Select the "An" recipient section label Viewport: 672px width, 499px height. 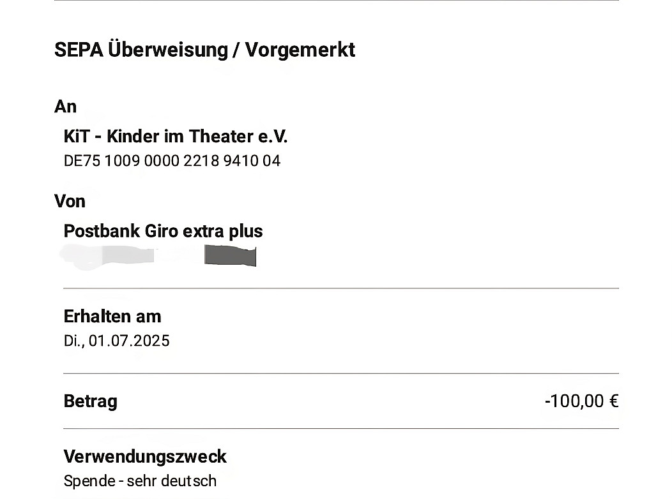point(65,107)
